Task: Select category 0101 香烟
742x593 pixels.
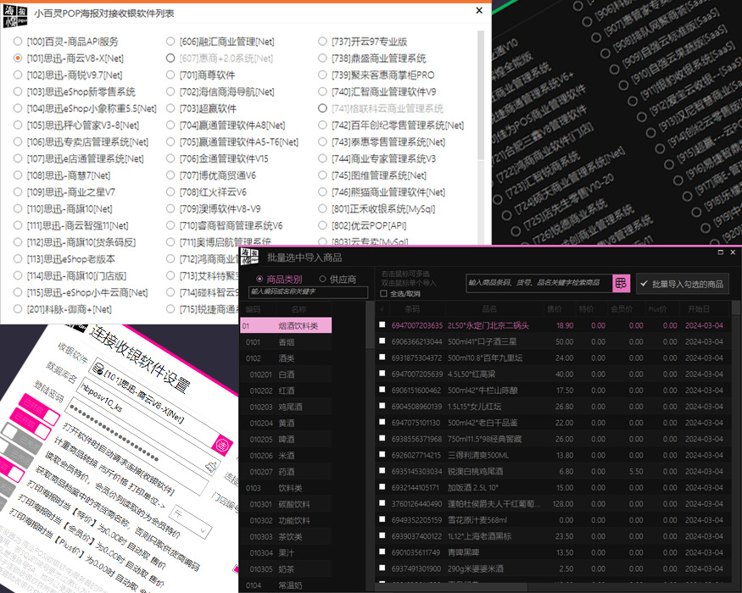Action: pyautogui.click(x=286, y=342)
